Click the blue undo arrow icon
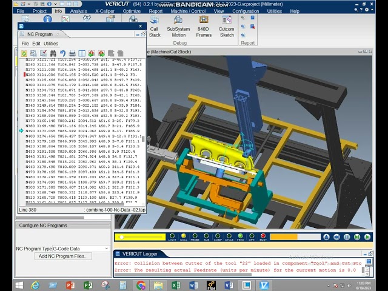 click(x=62, y=53)
